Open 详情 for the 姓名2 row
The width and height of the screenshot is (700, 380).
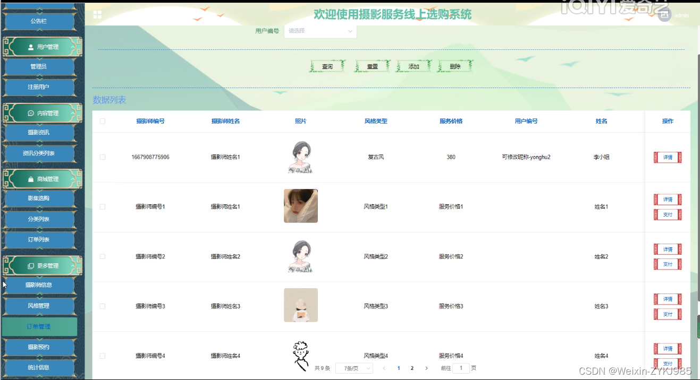coord(668,249)
